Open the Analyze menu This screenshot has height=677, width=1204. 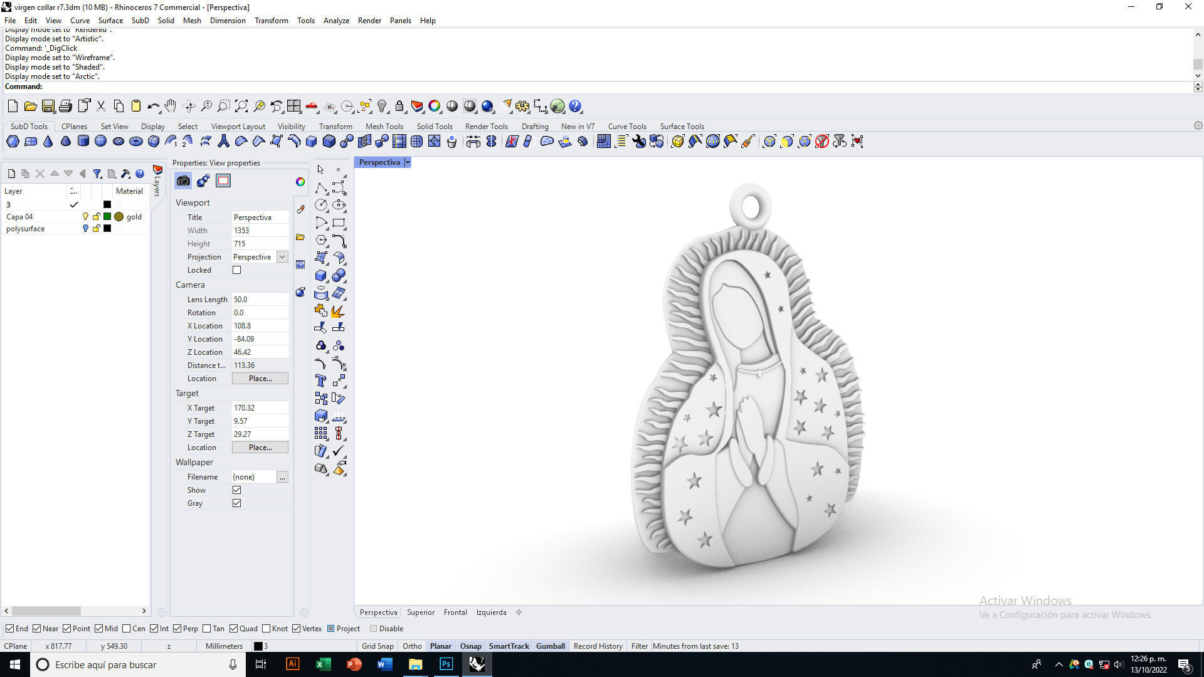coord(336,21)
